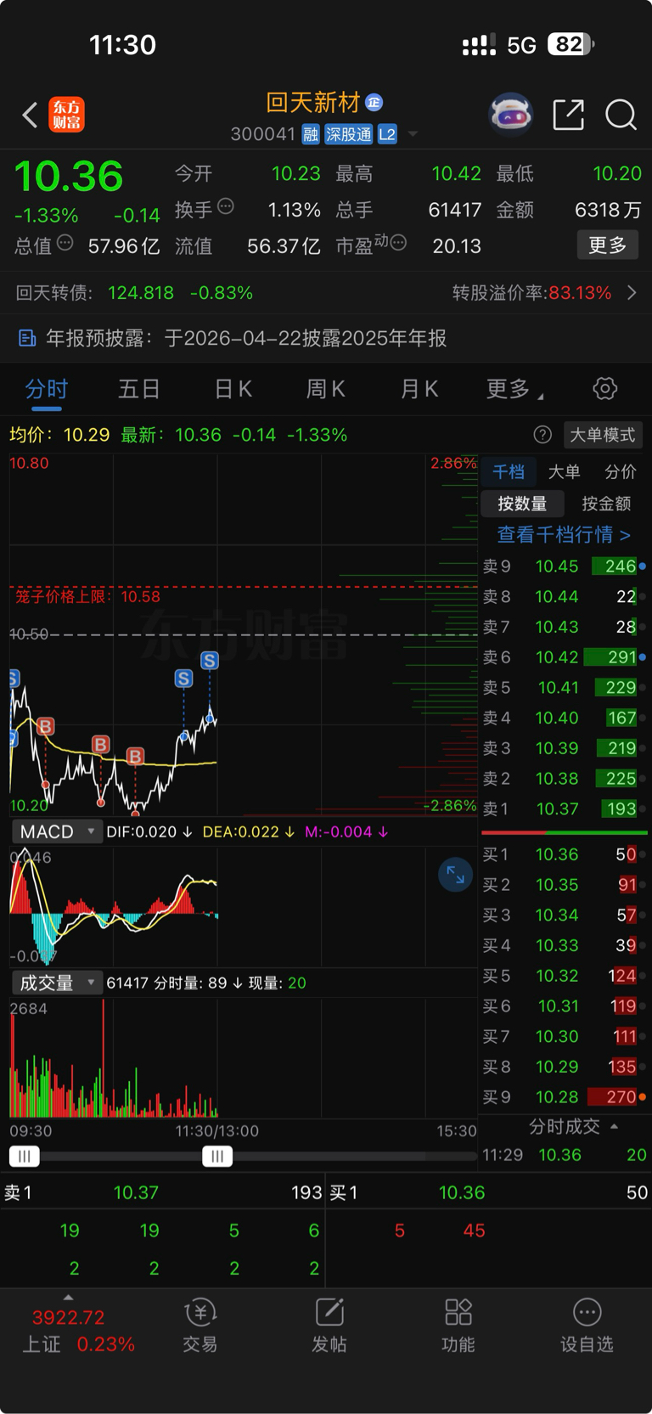Open the 年报预披露 announcement notice
652x1414 pixels.
click(246, 339)
